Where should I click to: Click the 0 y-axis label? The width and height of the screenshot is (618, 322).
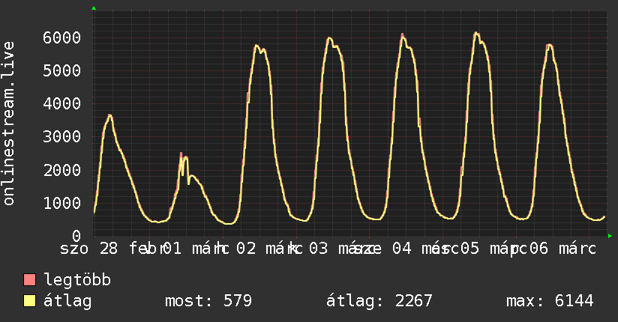click(x=76, y=236)
